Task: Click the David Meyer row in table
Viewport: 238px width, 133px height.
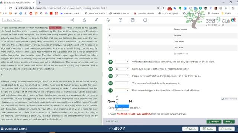Action: (x=173, y=41)
